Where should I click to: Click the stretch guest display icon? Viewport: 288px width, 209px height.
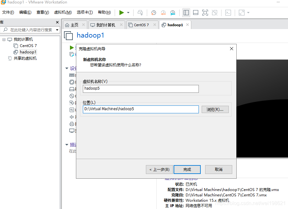point(242,13)
